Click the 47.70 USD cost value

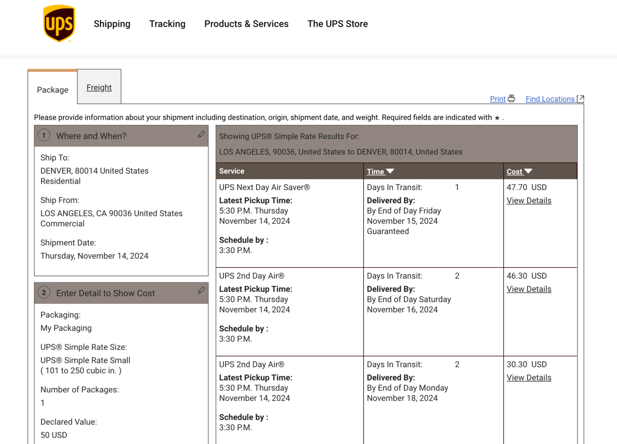point(527,187)
